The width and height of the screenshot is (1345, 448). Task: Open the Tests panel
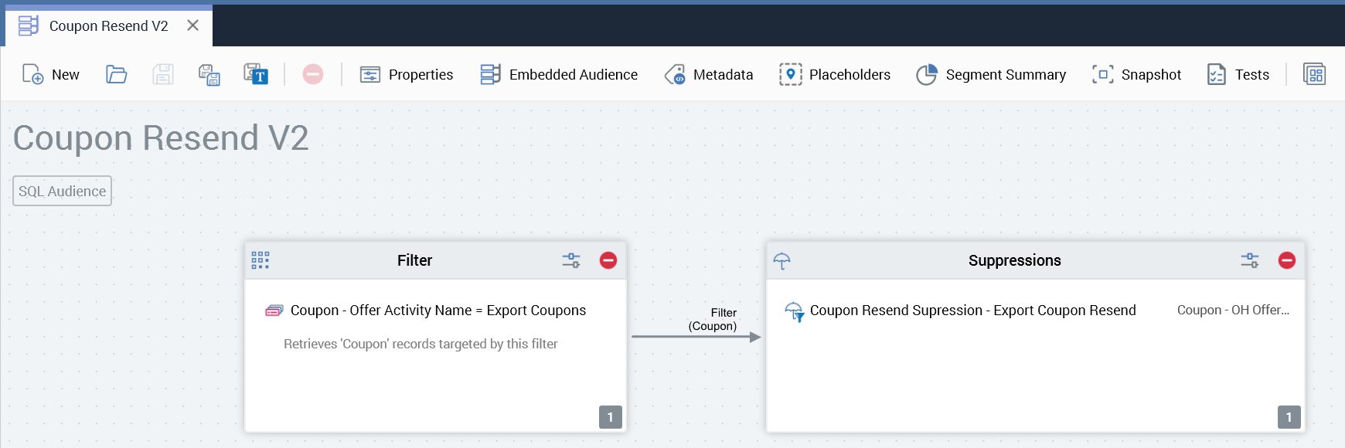point(1238,74)
